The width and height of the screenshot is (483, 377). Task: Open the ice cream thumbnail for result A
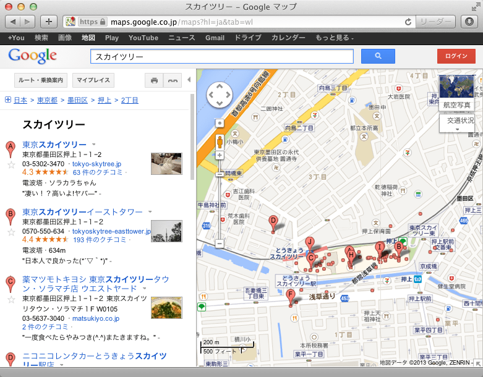pos(166,164)
